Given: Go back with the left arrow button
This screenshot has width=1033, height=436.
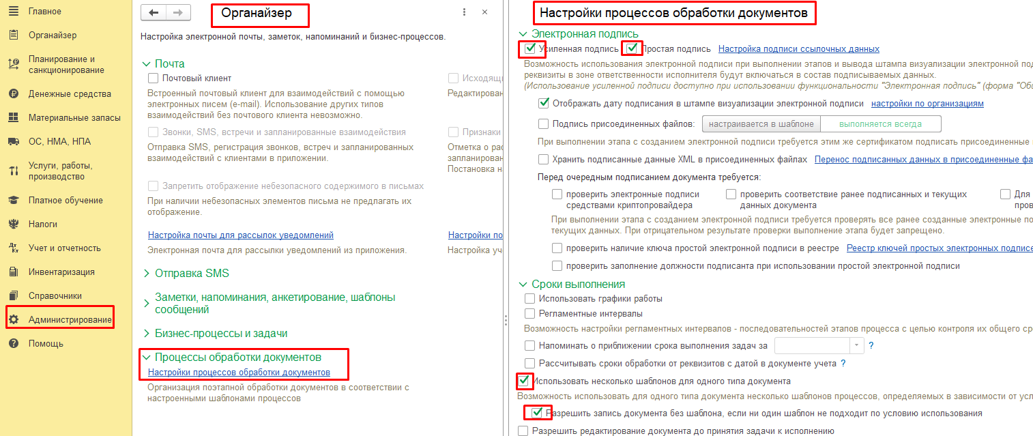Looking at the screenshot, I should [154, 12].
